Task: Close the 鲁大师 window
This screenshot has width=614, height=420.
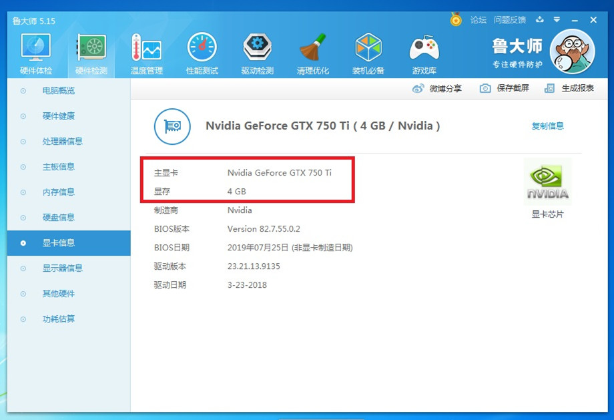Action: click(x=593, y=19)
